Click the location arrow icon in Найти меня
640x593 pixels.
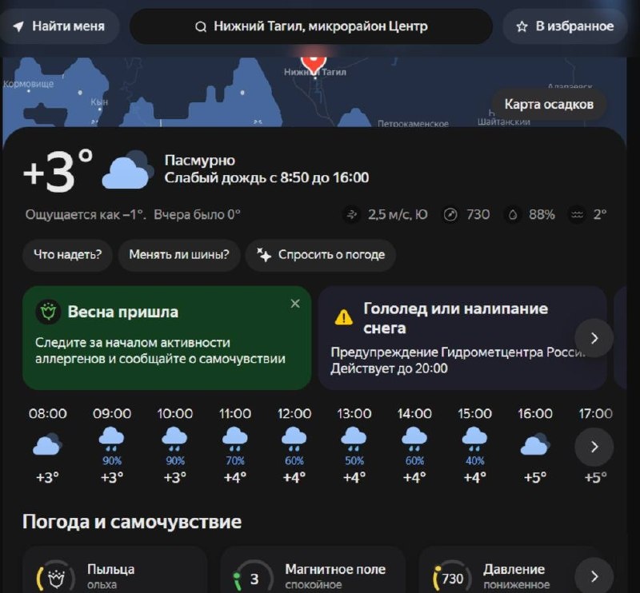[18, 27]
